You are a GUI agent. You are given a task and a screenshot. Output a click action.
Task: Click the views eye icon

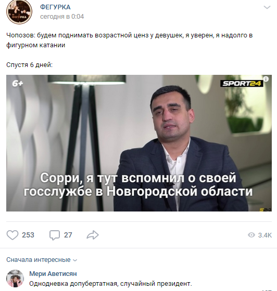tap(251, 235)
